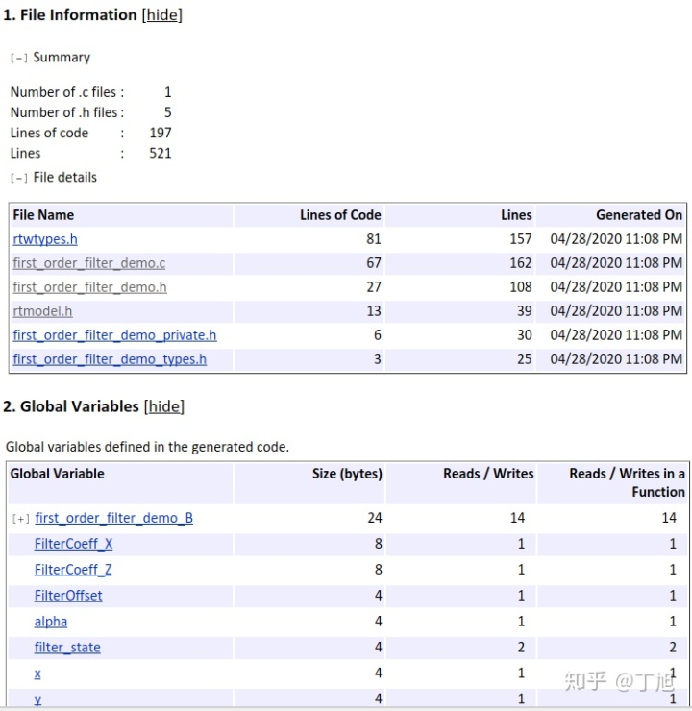Go to filter_state variable definition
The width and height of the screenshot is (692, 711).
67,648
